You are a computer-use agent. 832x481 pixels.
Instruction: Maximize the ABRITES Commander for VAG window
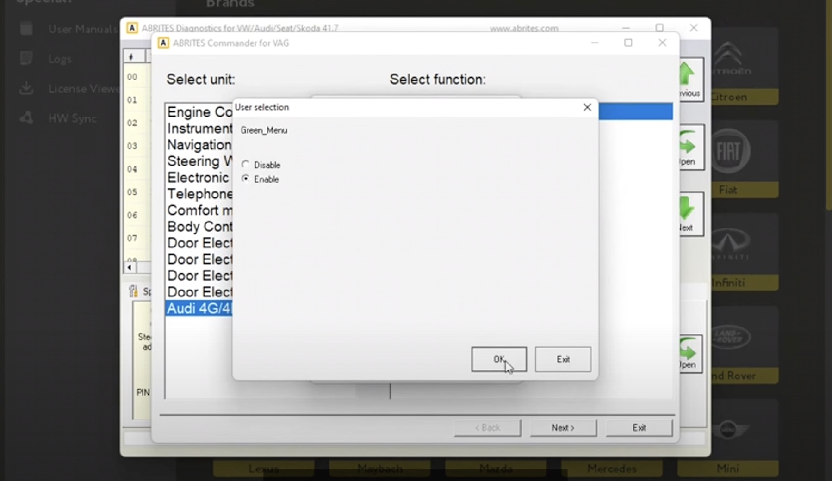point(628,43)
